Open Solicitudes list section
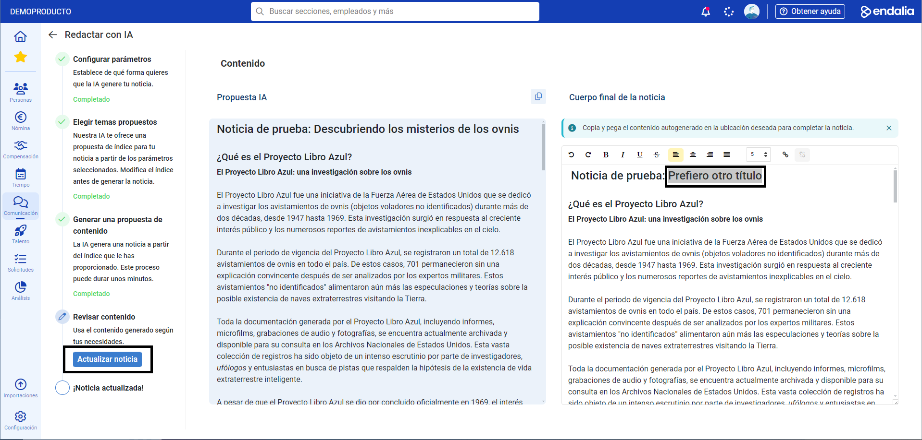This screenshot has height=440, width=922. pyautogui.click(x=21, y=262)
